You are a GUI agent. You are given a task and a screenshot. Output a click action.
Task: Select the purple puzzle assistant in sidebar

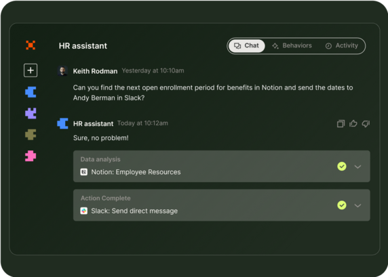tap(31, 113)
